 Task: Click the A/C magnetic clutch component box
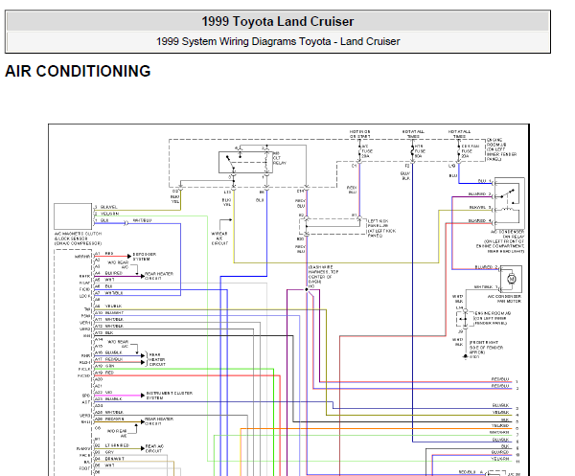tap(73, 216)
